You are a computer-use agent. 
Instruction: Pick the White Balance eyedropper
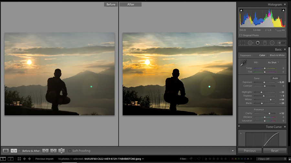pos(243,63)
